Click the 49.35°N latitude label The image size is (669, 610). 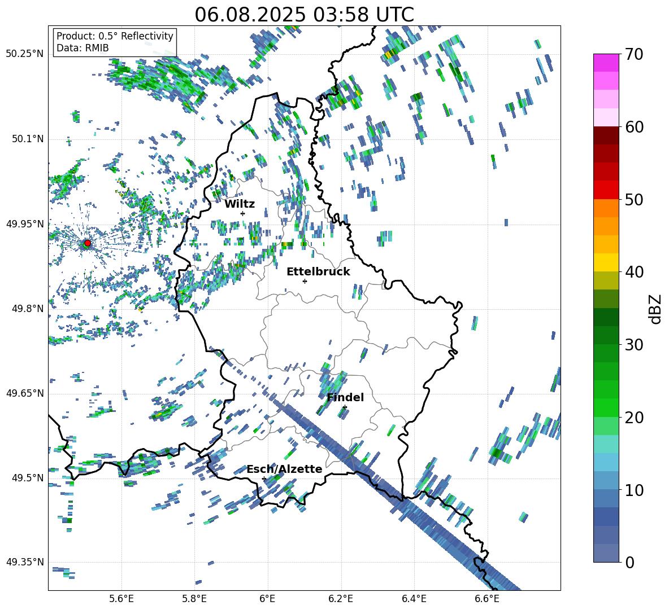click(25, 562)
